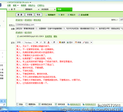Apply the red font color
123x112 pixels.
pyautogui.click(x=49, y=42)
